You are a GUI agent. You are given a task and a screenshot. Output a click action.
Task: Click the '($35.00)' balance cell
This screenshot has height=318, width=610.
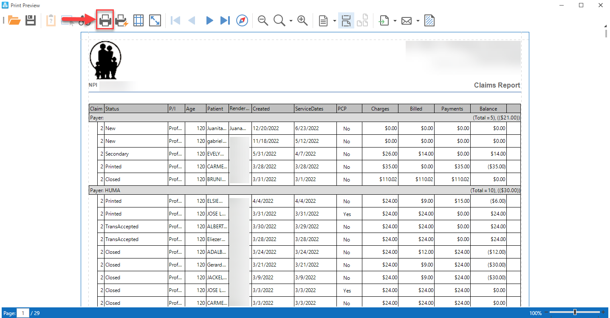pyautogui.click(x=489, y=167)
